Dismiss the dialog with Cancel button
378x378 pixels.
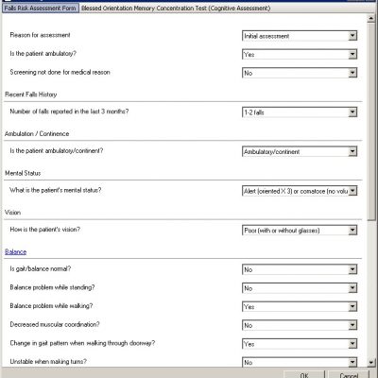[x=349, y=375]
